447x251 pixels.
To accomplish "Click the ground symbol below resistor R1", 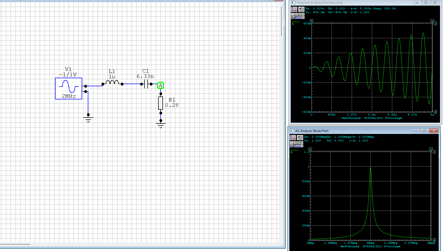I will pyautogui.click(x=161, y=125).
